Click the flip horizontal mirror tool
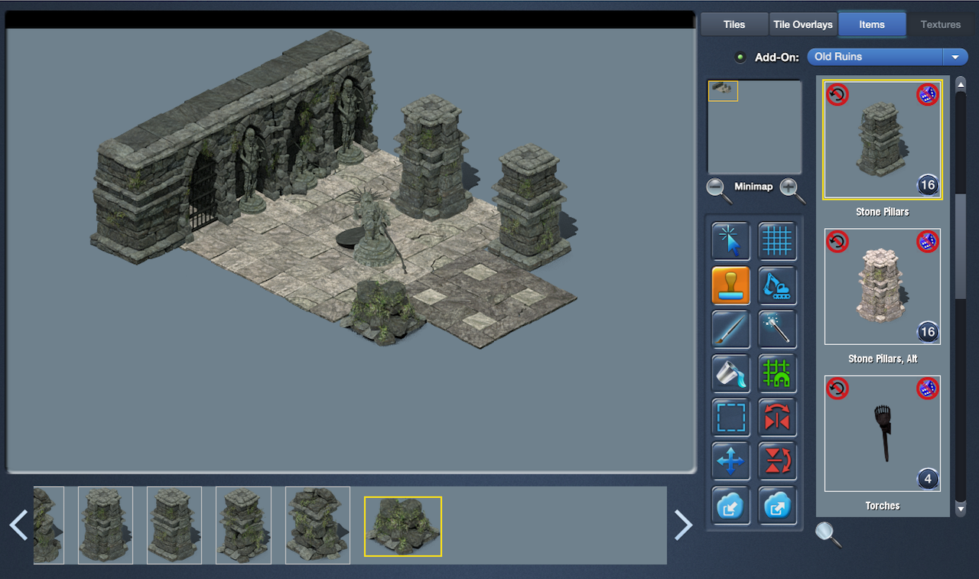 tap(777, 418)
